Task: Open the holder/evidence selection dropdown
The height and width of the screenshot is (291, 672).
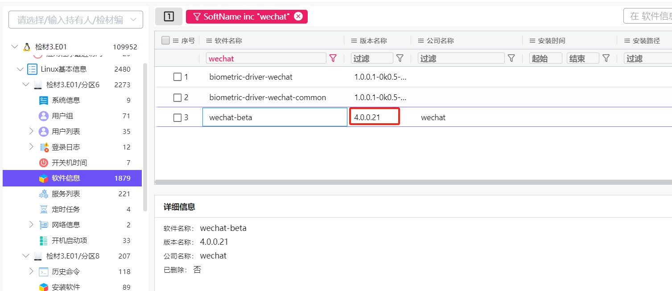Action: 76,20
